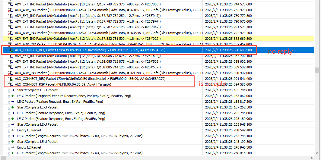This screenshot has width=321, height=160.
Task: Click the green arrow icon of the Length Request row at 26.246 814 500
Action: 13,153
